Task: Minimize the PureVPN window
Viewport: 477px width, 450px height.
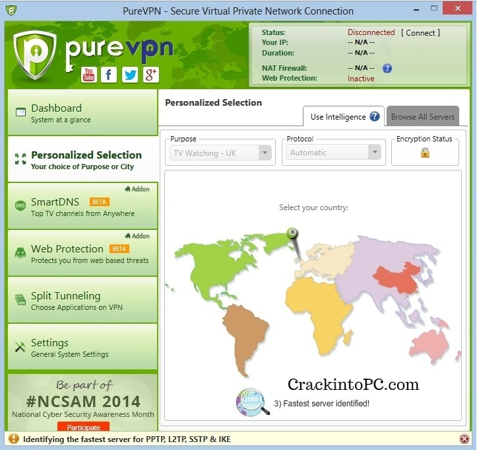Action: 416,10
